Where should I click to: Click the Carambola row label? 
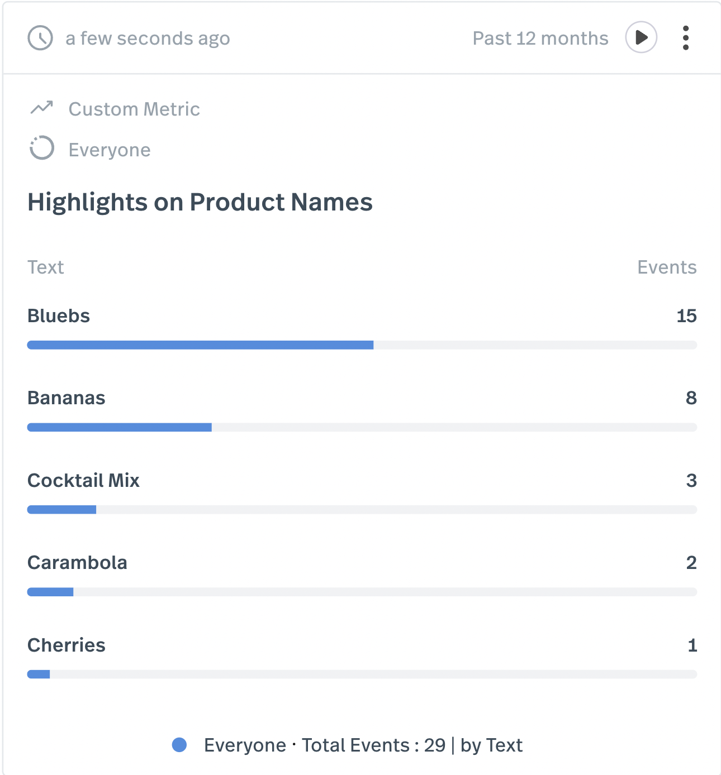pyautogui.click(x=77, y=563)
